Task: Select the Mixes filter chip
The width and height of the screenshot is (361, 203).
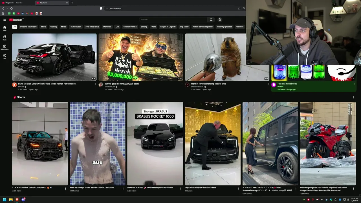Action: tap(63, 27)
